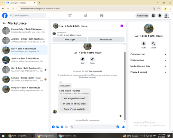Expand Privacy & support section
Screen dimensions: 173x138
click(148, 72)
